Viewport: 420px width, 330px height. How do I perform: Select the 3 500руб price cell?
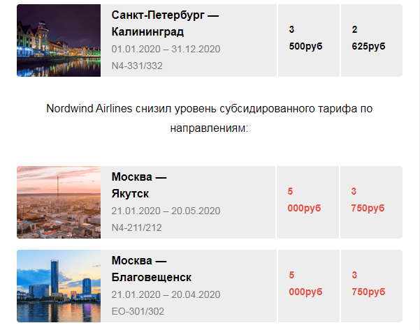(309, 40)
